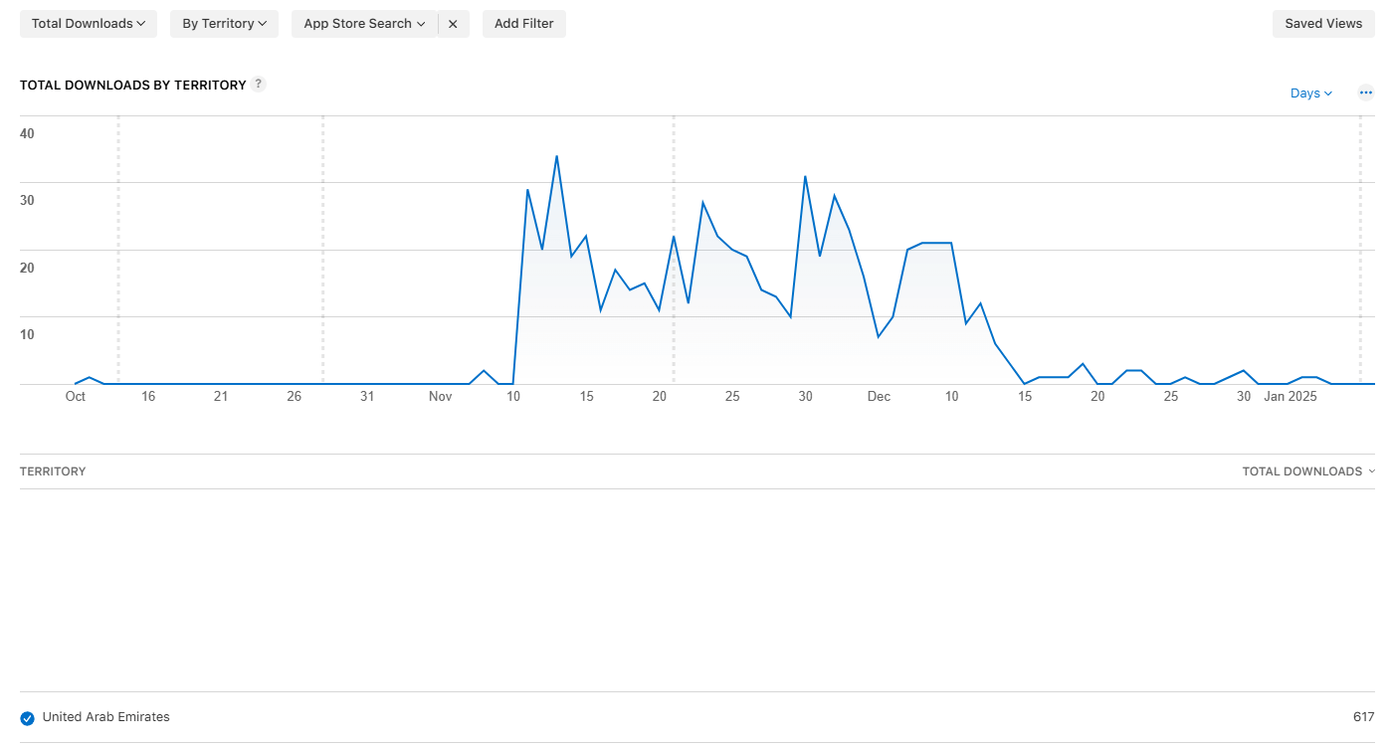Open Saved Views
Screen dimensions: 1390x749
click(1323, 24)
